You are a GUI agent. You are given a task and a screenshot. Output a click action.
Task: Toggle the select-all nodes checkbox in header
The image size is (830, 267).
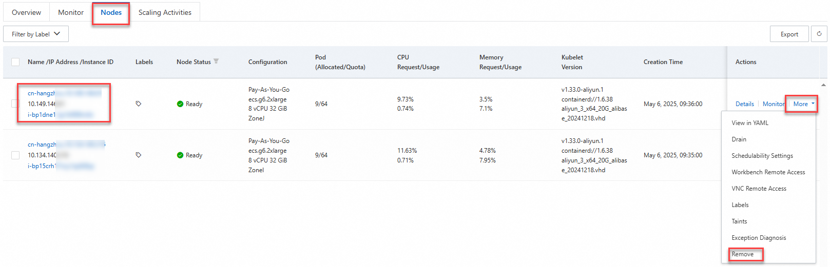click(x=15, y=62)
